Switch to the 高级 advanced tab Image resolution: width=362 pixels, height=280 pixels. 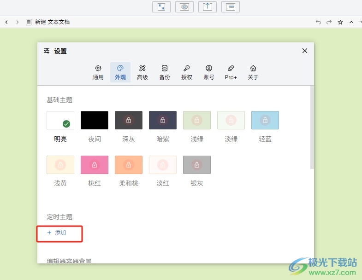(x=142, y=72)
